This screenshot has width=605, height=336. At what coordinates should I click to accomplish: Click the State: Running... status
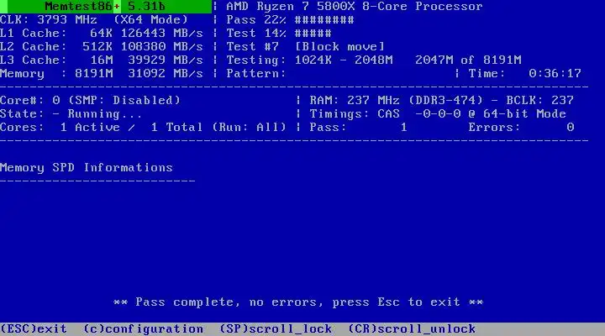(x=71, y=113)
